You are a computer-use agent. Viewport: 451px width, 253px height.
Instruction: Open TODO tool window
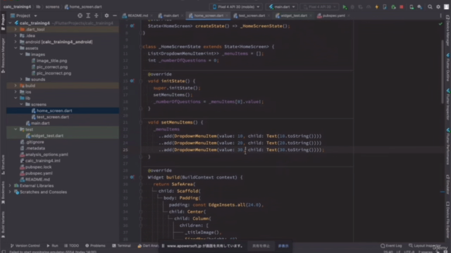72,245
